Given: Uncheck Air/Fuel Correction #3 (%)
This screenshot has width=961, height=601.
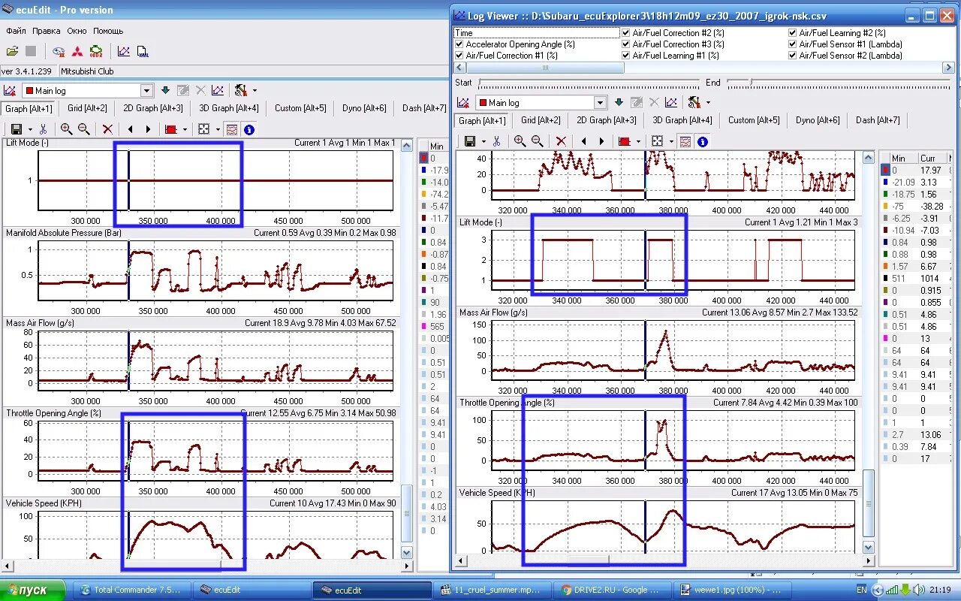Looking at the screenshot, I should pos(626,44).
